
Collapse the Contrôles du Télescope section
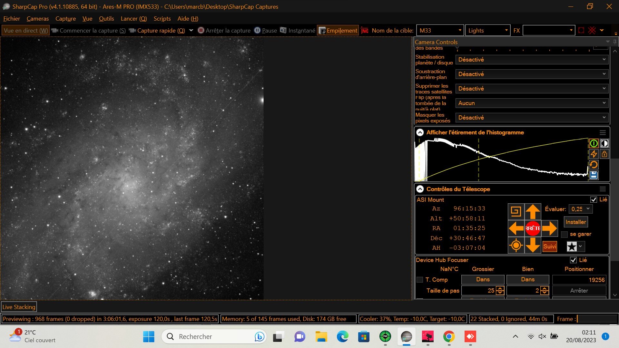click(420, 189)
